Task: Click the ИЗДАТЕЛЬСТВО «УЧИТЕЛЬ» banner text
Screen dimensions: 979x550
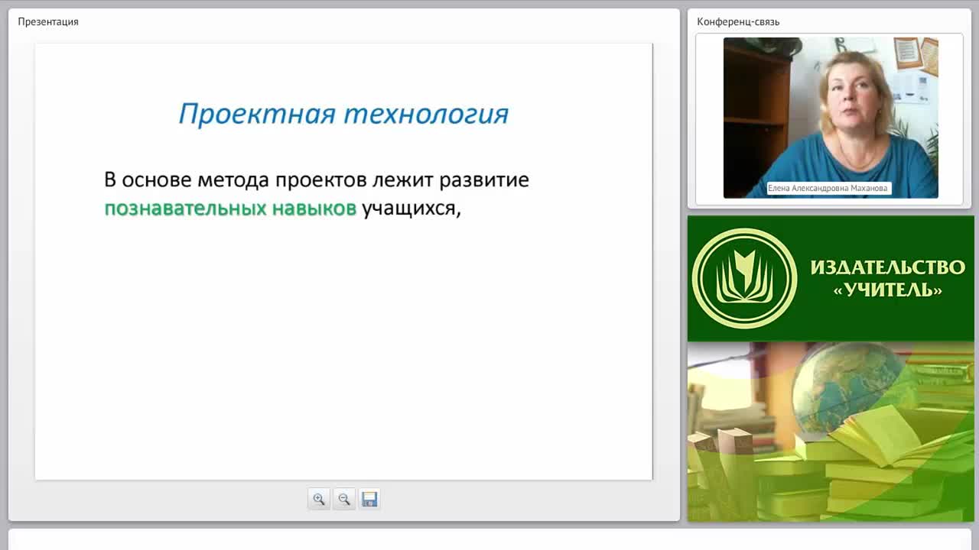Action: [x=887, y=279]
